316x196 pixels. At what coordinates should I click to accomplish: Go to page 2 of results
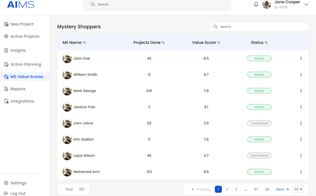pyautogui.click(x=227, y=189)
